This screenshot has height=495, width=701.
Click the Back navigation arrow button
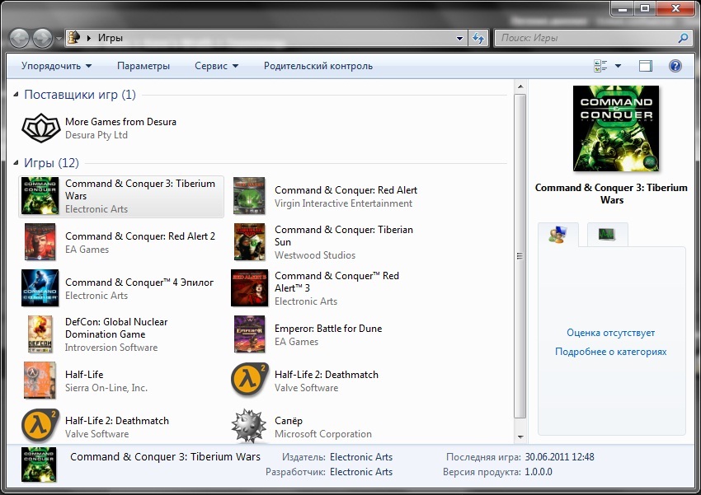click(19, 39)
